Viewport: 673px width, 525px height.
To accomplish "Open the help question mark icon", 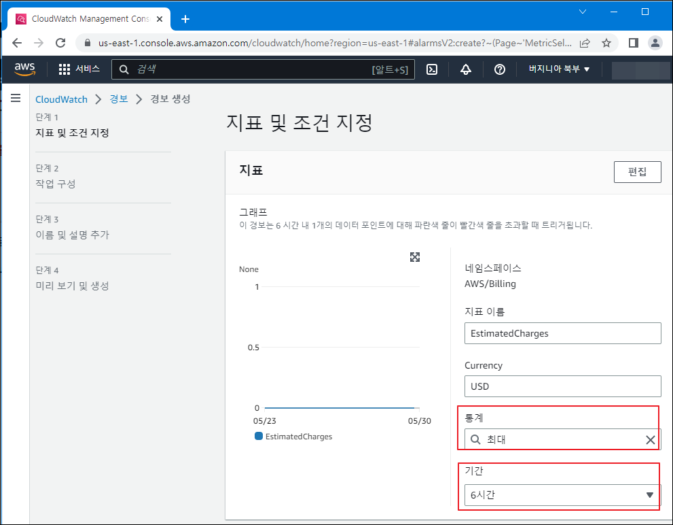I will click(500, 69).
